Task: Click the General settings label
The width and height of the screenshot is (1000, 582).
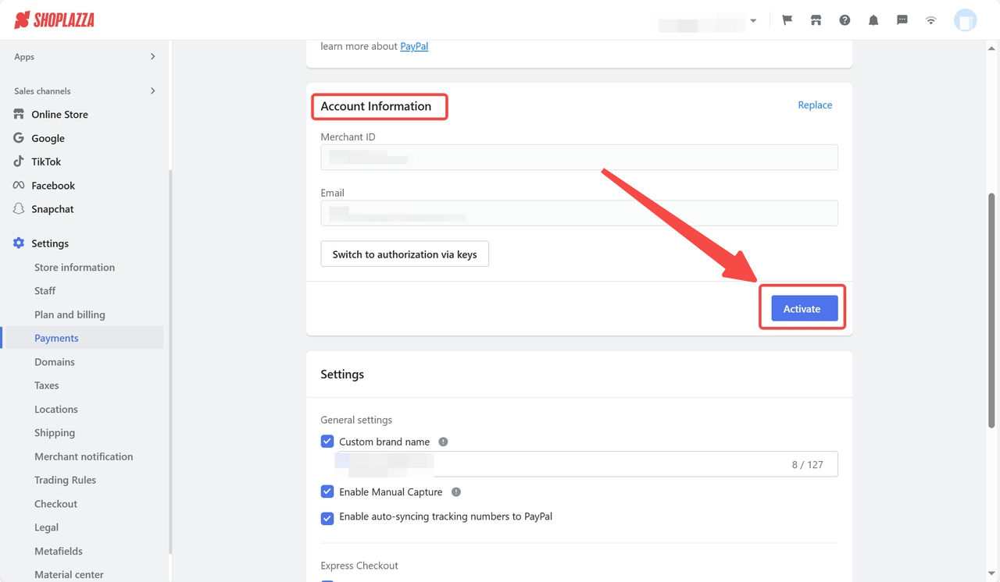Action: point(356,420)
